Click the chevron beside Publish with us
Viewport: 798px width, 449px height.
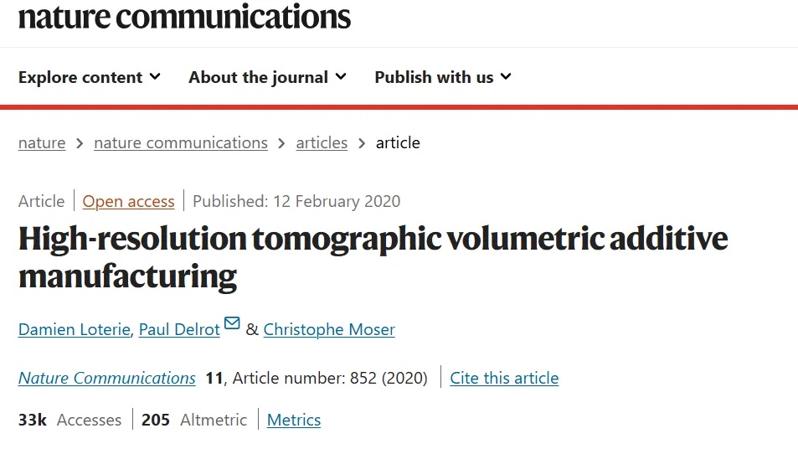pyautogui.click(x=506, y=77)
